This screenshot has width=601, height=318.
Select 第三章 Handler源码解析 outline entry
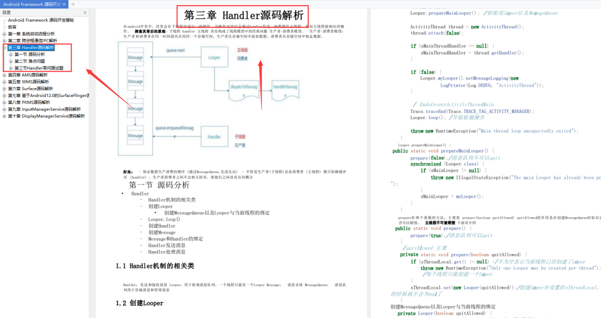pos(31,47)
